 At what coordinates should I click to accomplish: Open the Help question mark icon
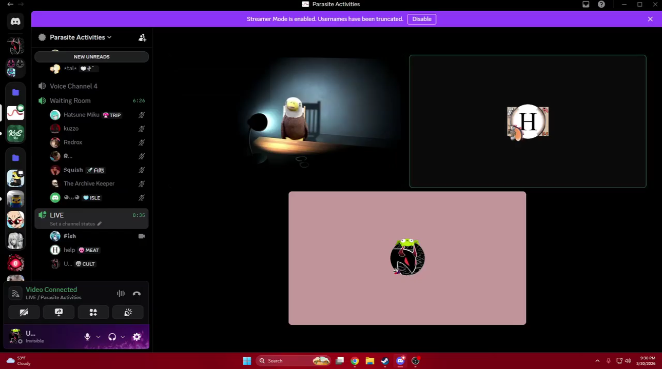[601, 4]
